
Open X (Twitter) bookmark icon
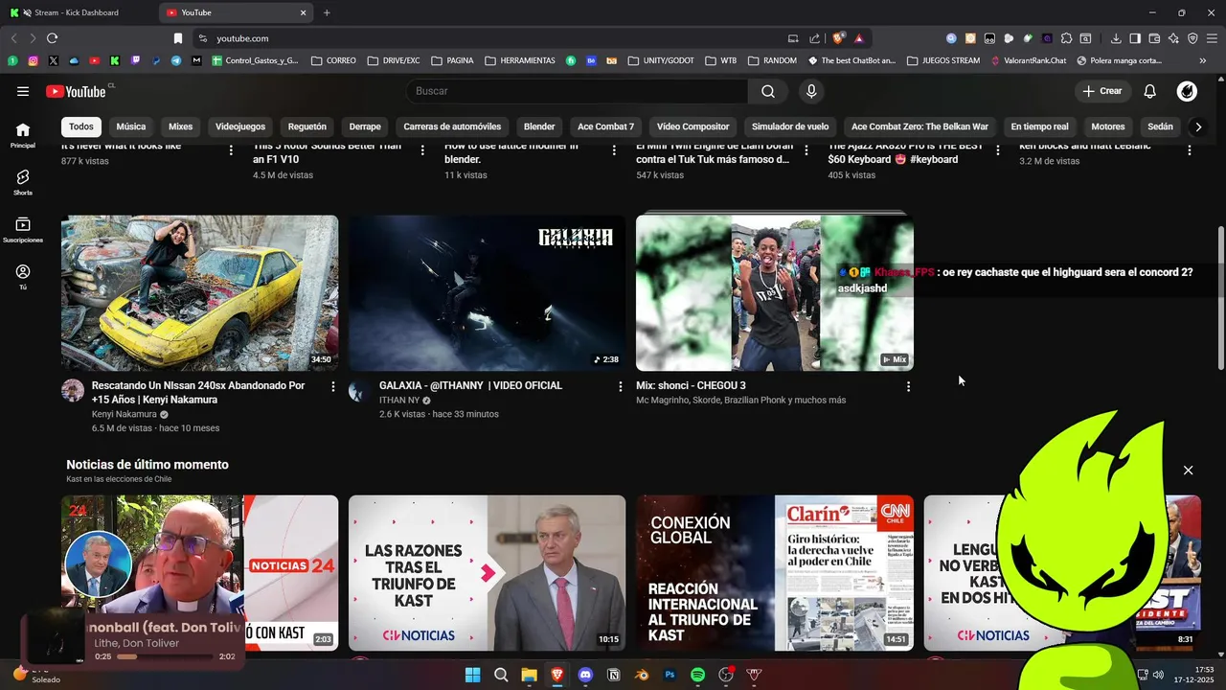point(53,60)
